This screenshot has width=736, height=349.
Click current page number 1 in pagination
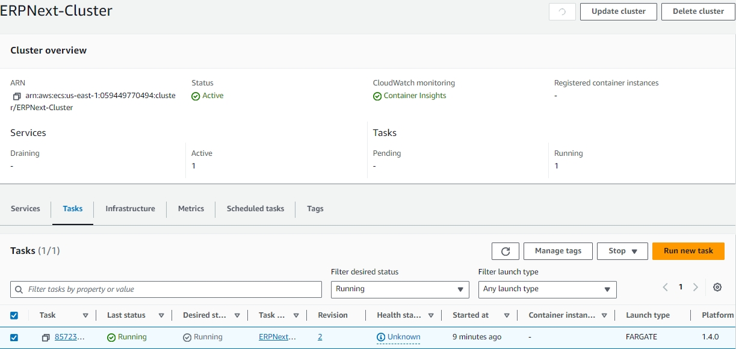681,287
